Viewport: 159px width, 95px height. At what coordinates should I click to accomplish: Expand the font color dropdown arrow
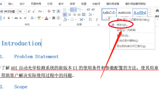point(50,18)
